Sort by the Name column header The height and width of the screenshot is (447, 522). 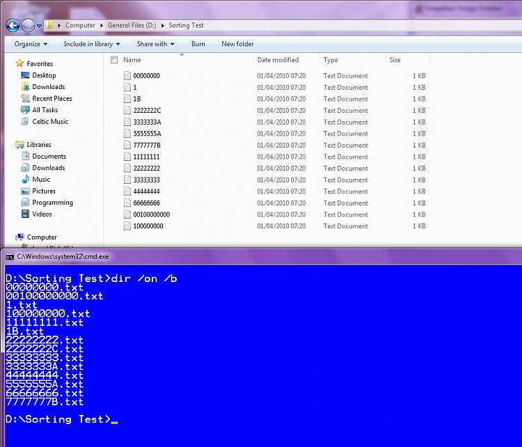132,60
